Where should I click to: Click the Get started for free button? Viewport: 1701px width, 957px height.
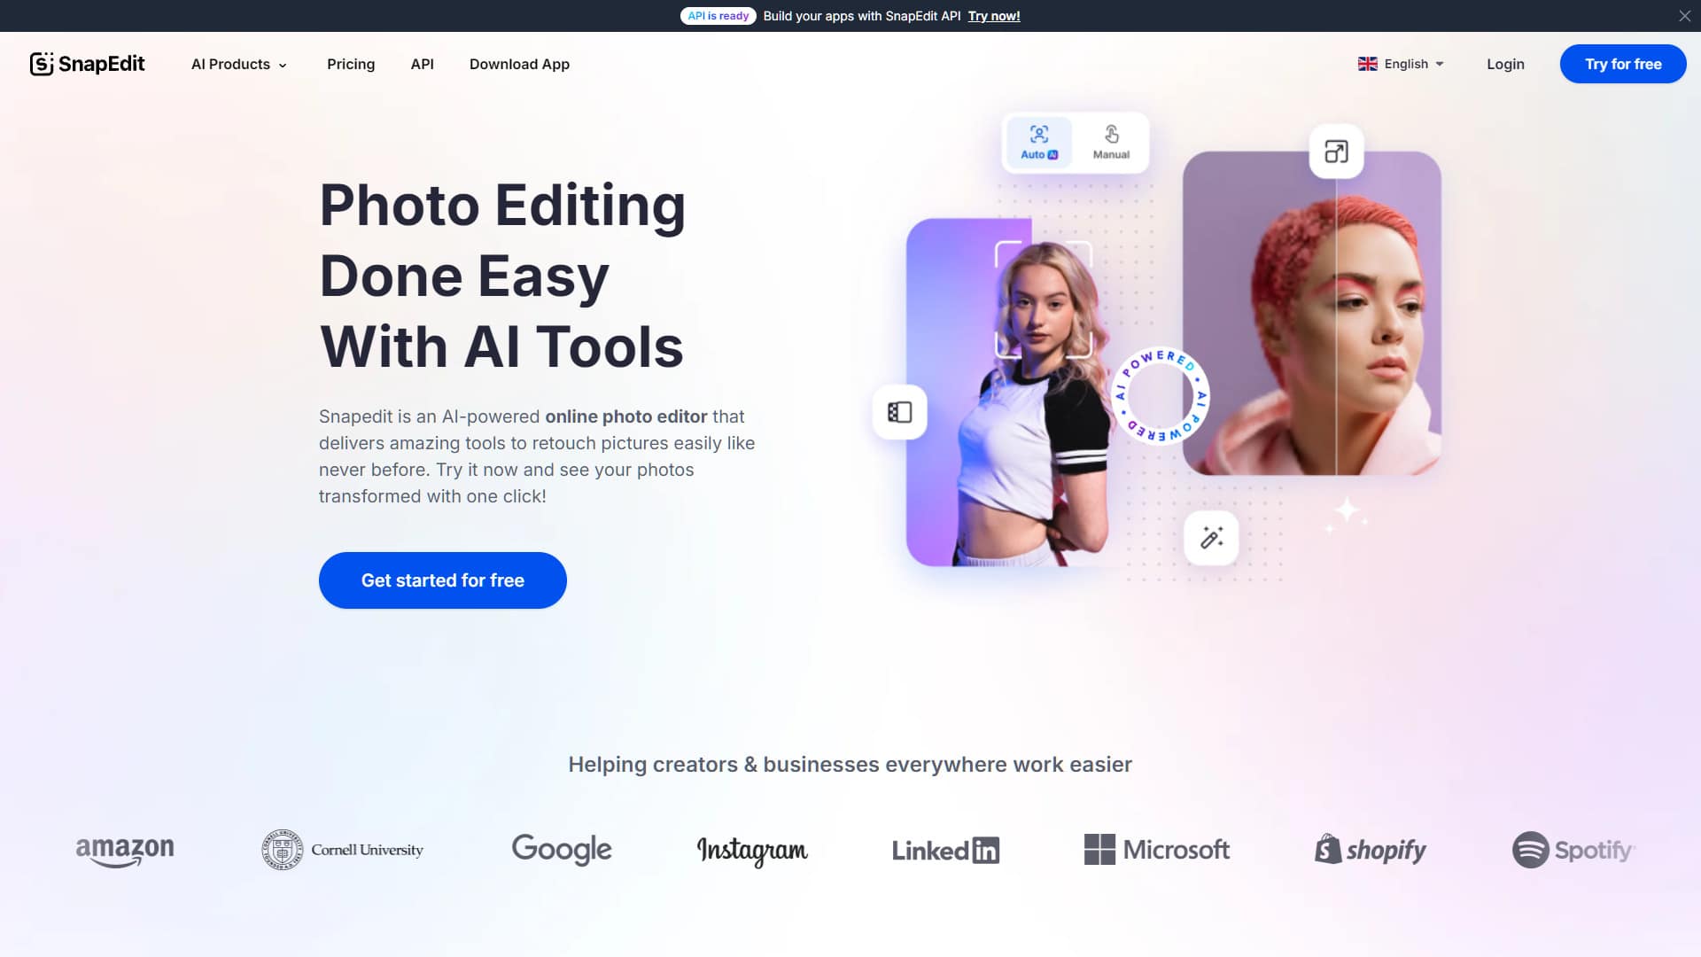tap(442, 580)
